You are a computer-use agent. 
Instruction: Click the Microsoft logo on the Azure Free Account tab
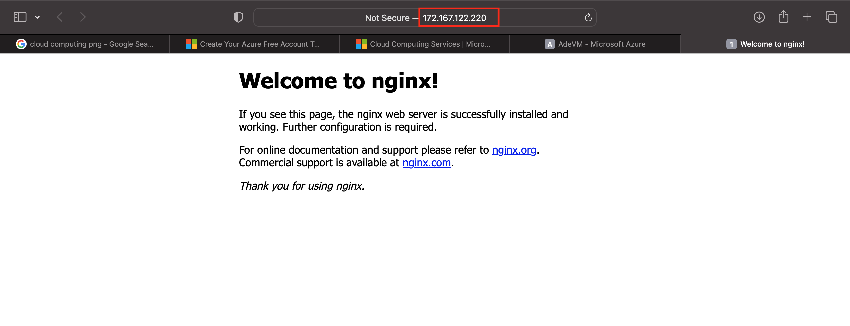pos(191,44)
